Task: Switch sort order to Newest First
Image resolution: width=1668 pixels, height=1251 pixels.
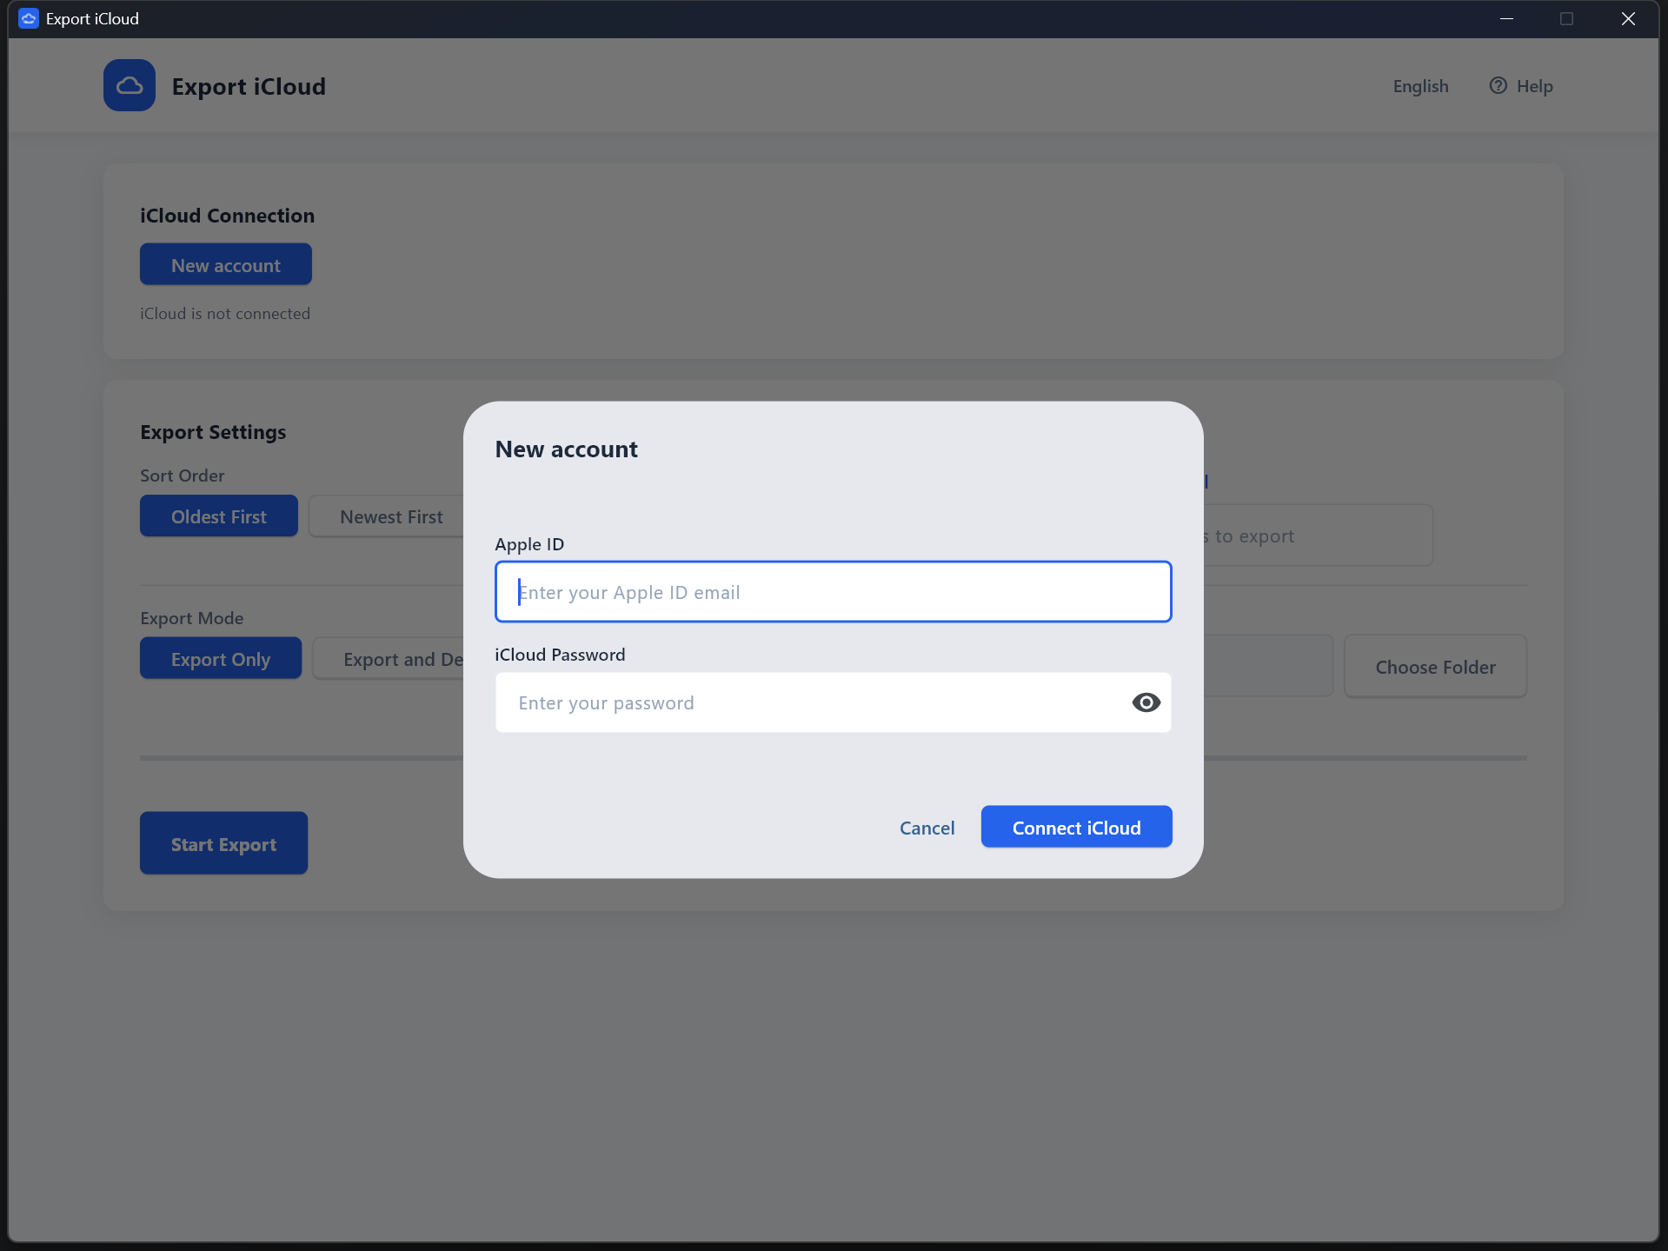Action: pos(390,516)
